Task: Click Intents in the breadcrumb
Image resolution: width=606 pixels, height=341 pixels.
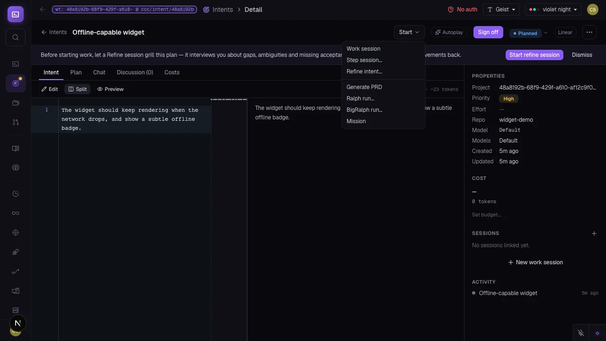Action: (218, 9)
